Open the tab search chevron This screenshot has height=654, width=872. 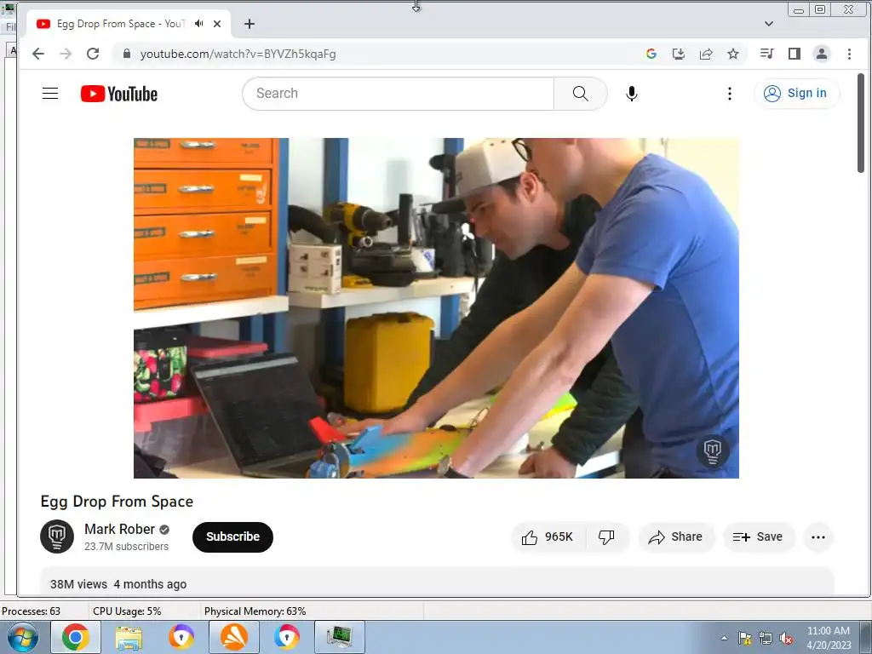[x=769, y=24]
